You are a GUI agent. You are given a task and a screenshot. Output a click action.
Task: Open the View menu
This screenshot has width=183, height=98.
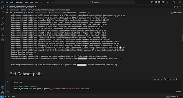point(26,2)
